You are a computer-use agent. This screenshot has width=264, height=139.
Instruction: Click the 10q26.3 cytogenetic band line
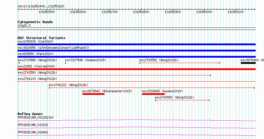point(136,29)
